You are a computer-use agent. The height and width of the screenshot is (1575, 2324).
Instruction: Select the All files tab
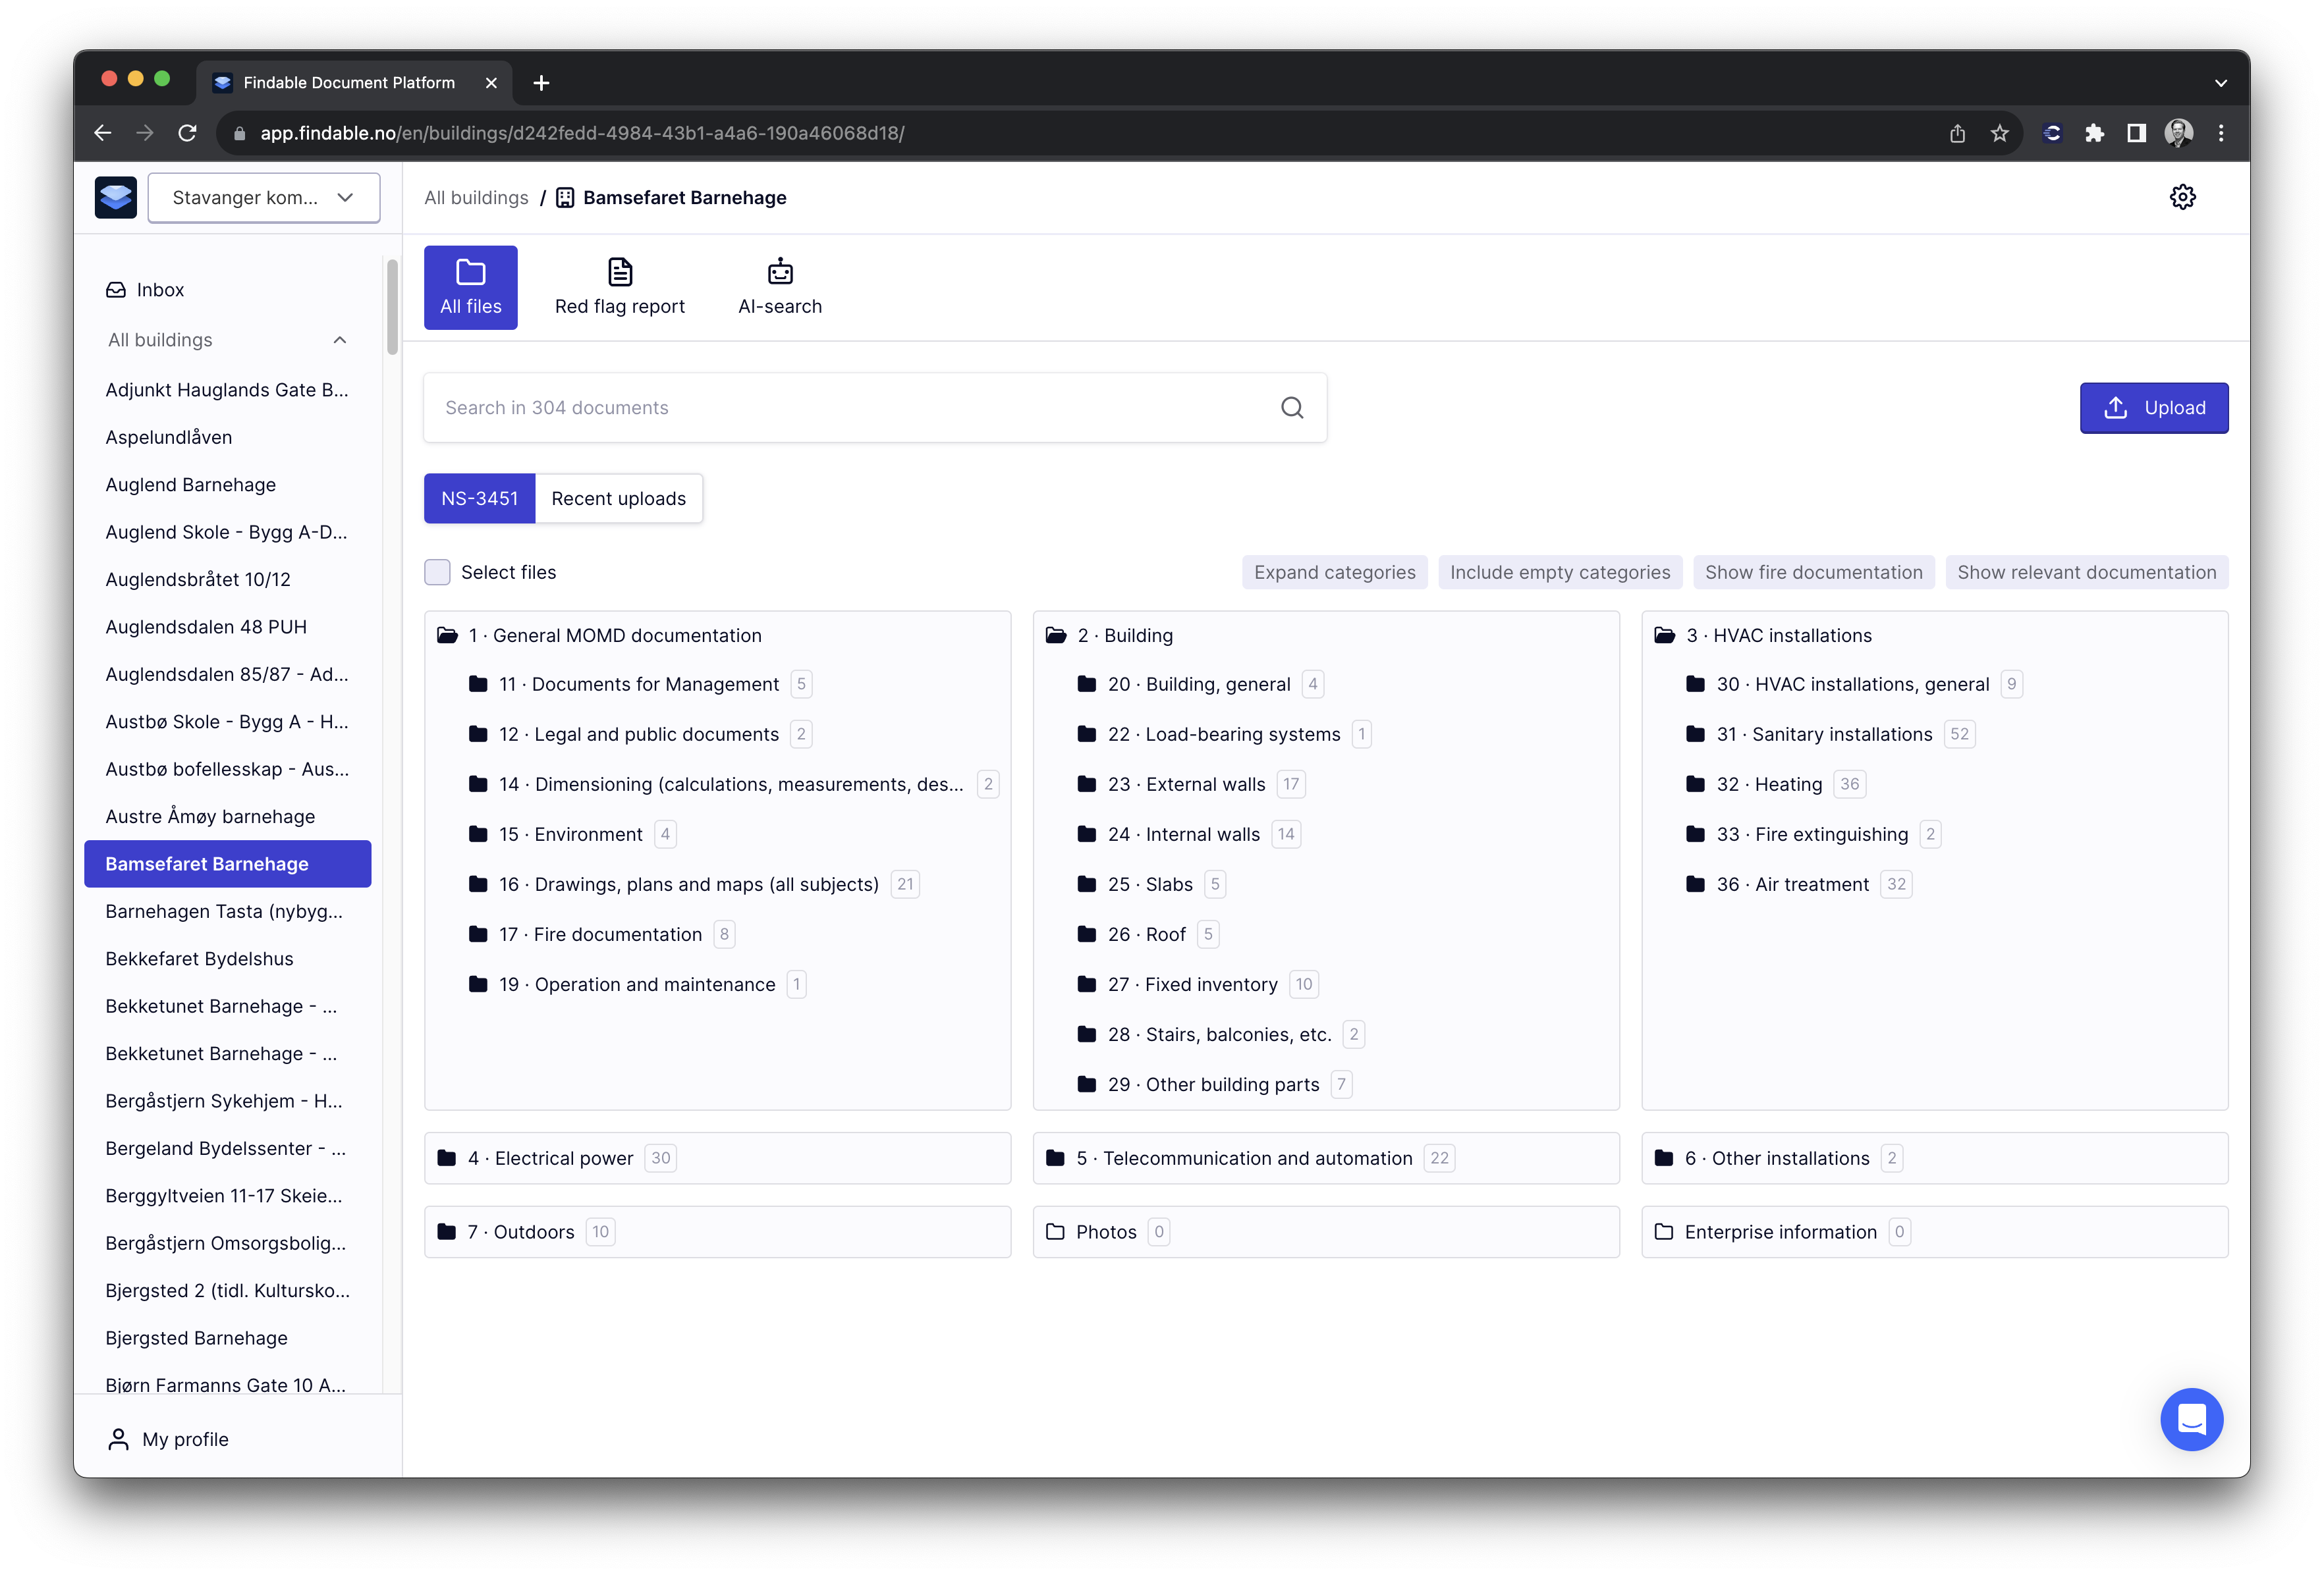[x=471, y=288]
